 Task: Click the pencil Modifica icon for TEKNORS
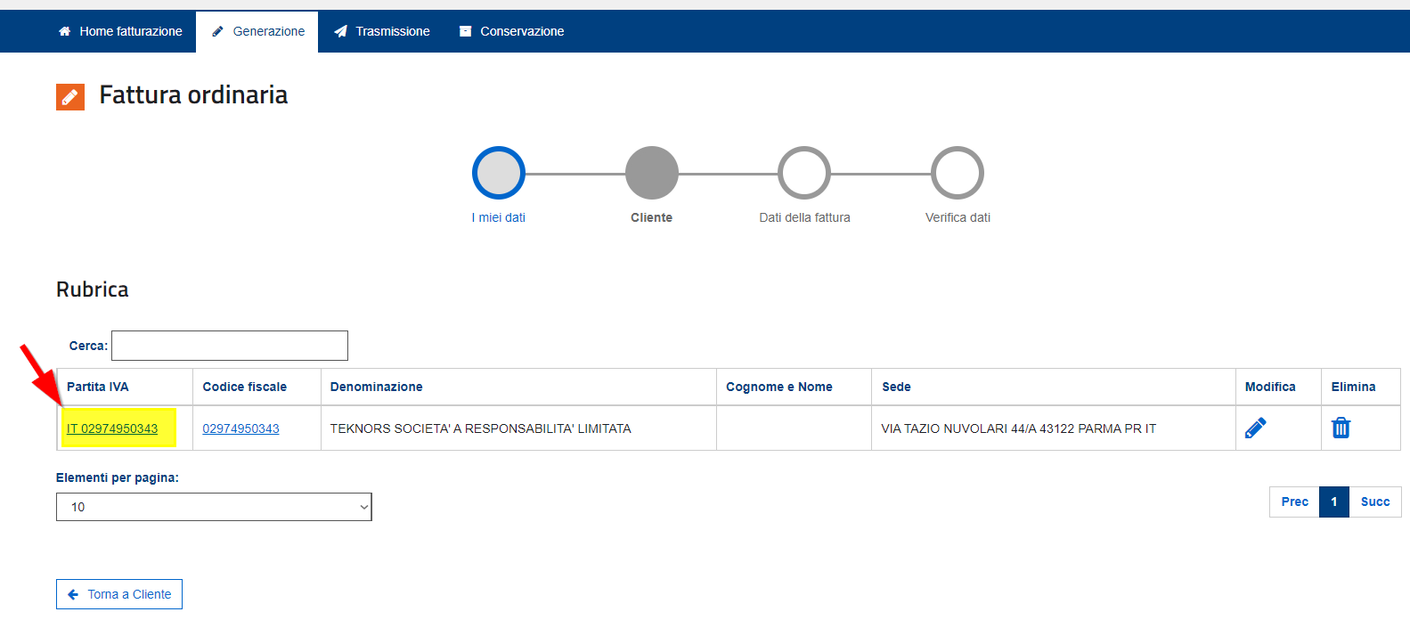pyautogui.click(x=1255, y=428)
